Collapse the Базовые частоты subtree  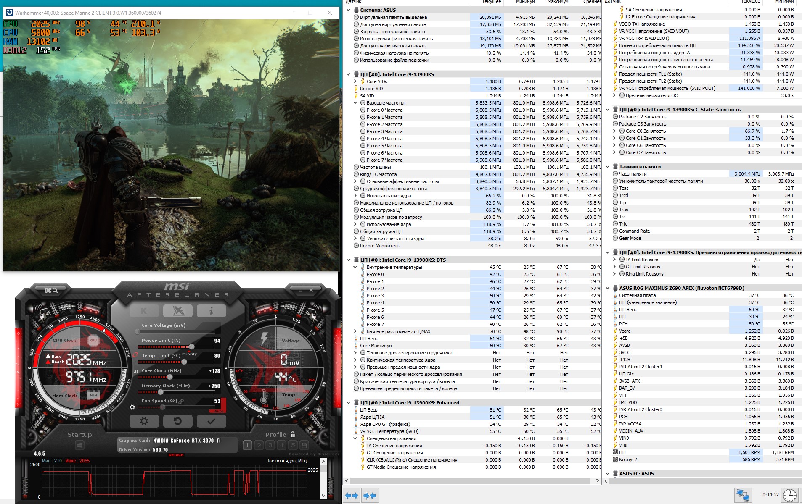(355, 103)
